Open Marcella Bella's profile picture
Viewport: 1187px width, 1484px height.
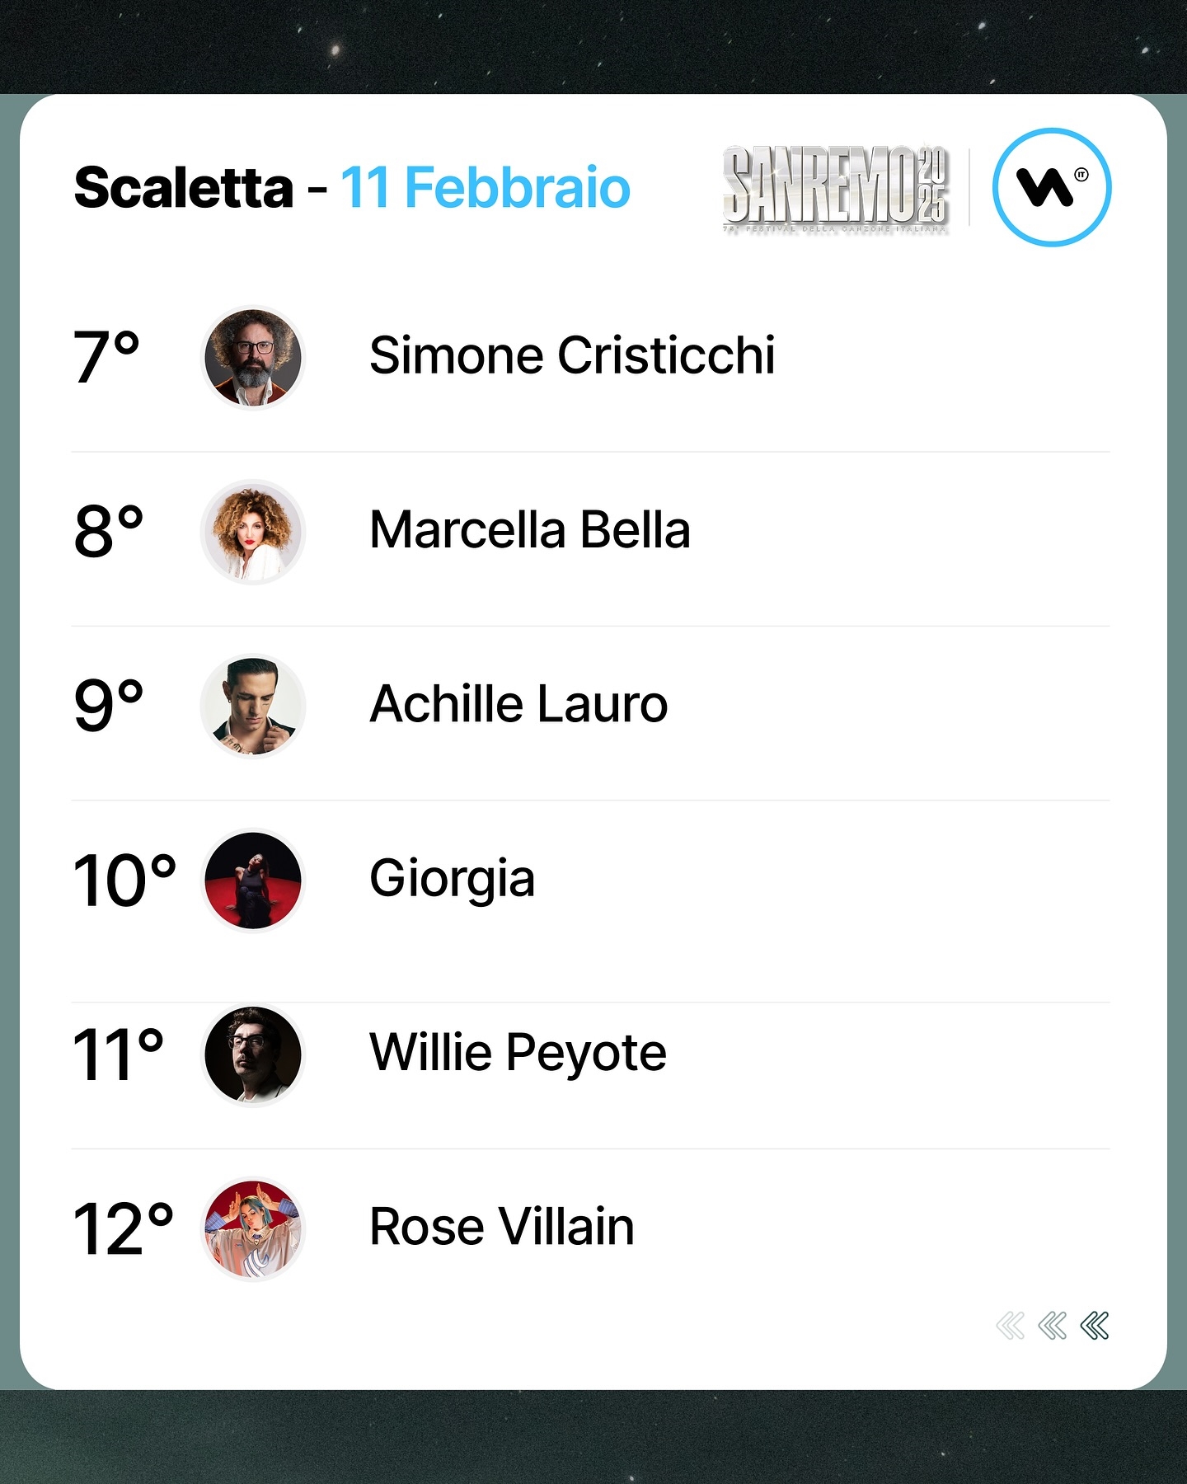click(x=253, y=532)
